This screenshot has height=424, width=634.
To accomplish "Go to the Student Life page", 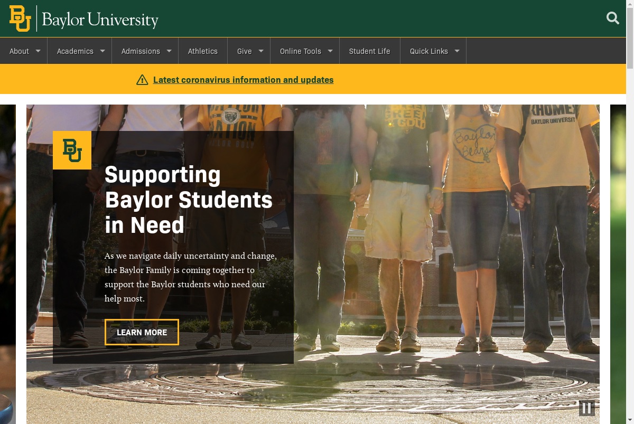I will (x=370, y=51).
